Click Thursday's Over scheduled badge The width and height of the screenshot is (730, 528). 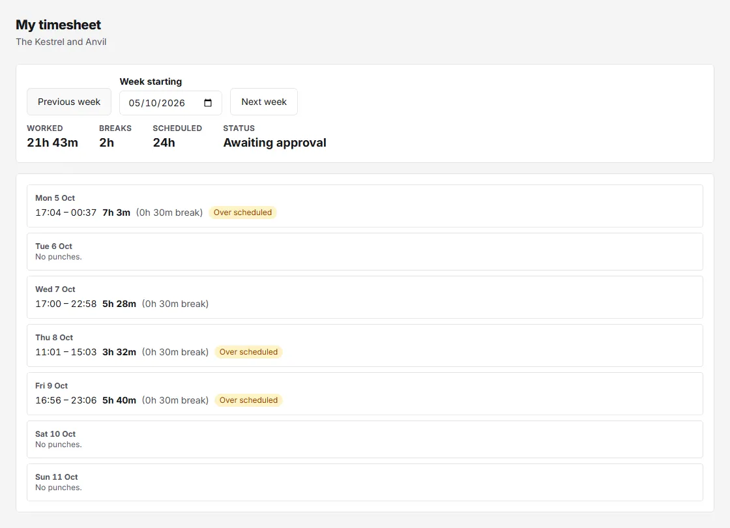coord(248,352)
